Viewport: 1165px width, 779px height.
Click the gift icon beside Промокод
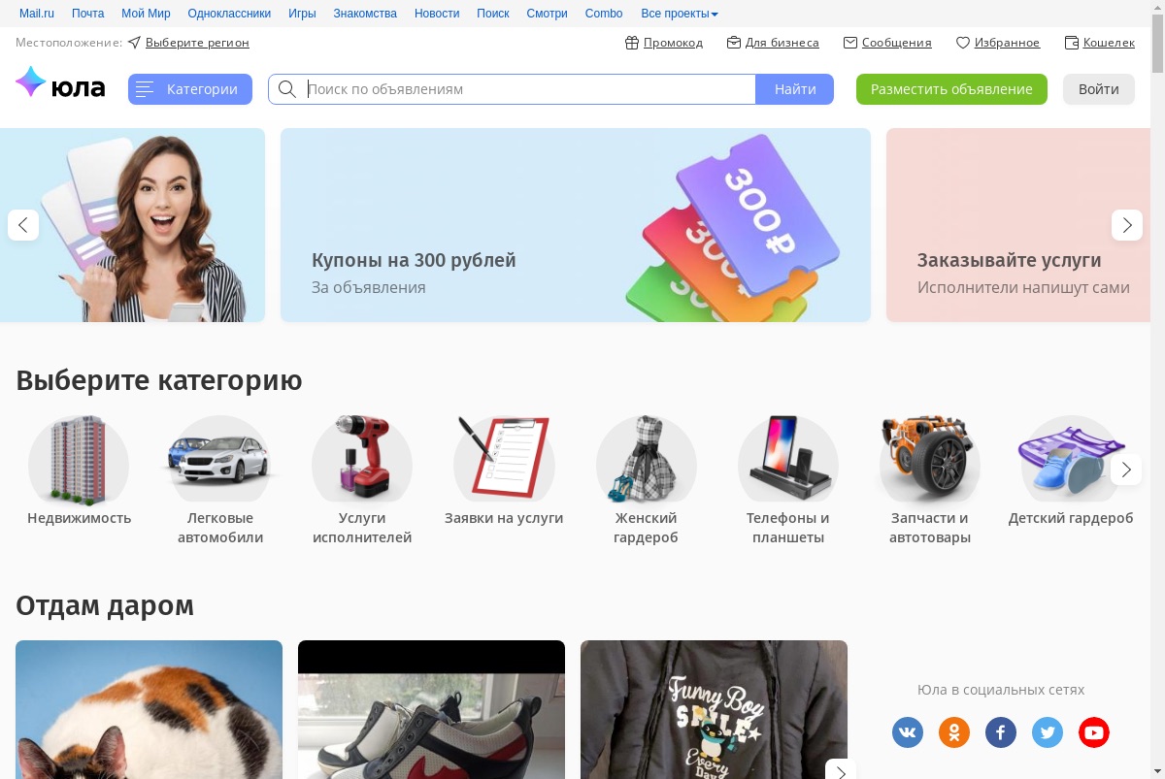point(632,43)
